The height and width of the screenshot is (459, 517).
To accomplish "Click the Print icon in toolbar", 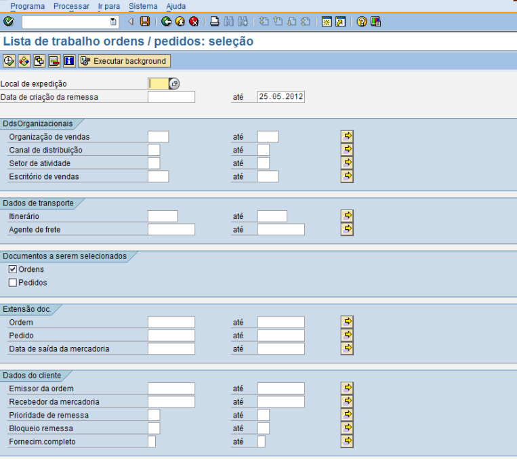I will point(214,22).
